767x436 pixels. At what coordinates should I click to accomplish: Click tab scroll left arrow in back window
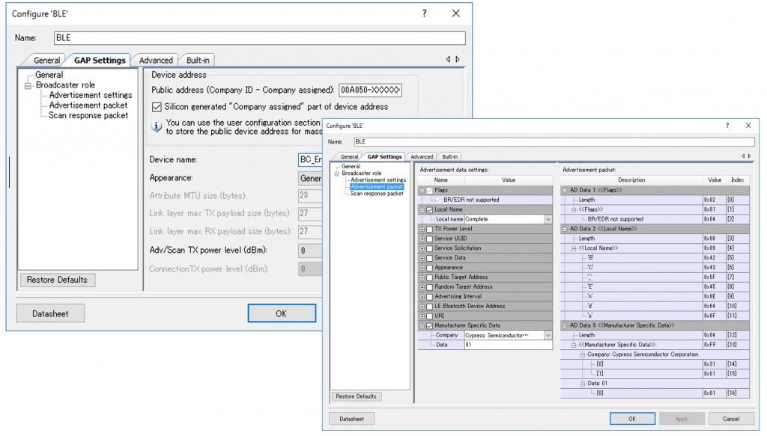448,59
